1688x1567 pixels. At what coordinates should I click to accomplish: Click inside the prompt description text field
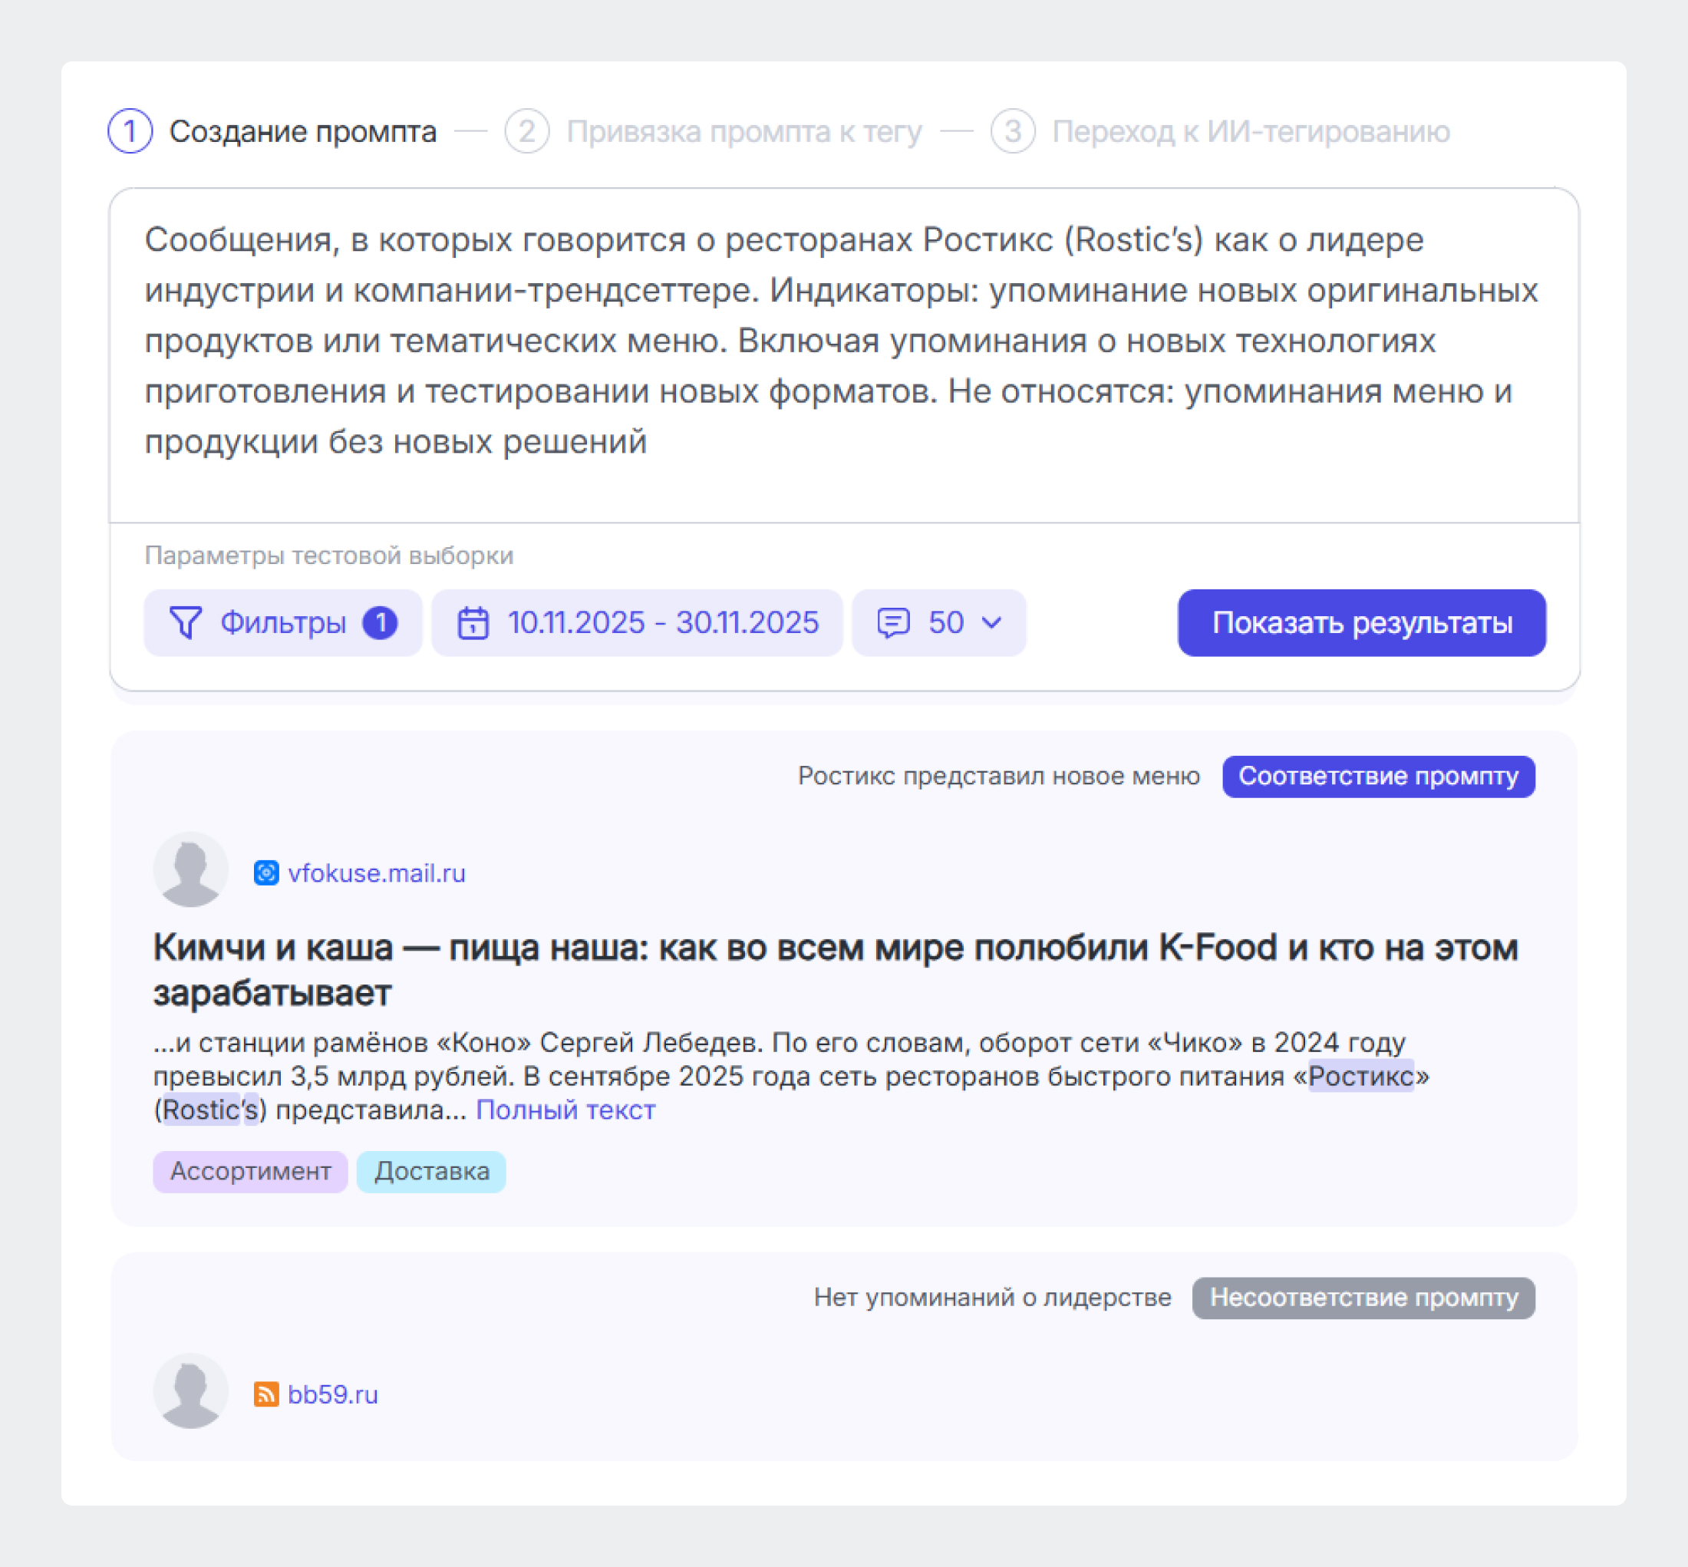[x=839, y=339]
